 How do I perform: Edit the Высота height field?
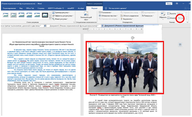[x=181, y=13]
